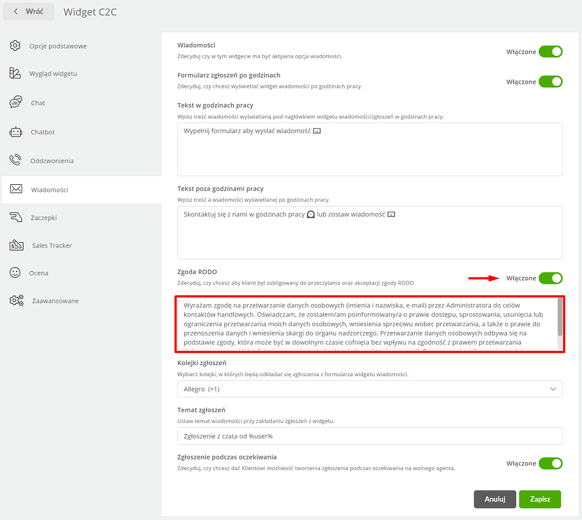Click the Wiadomości envelope icon in sidebar
582x520 pixels.
16,189
